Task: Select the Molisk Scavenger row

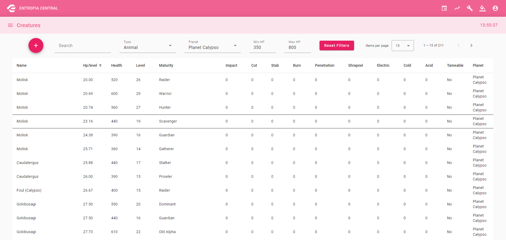Action: coord(253,121)
